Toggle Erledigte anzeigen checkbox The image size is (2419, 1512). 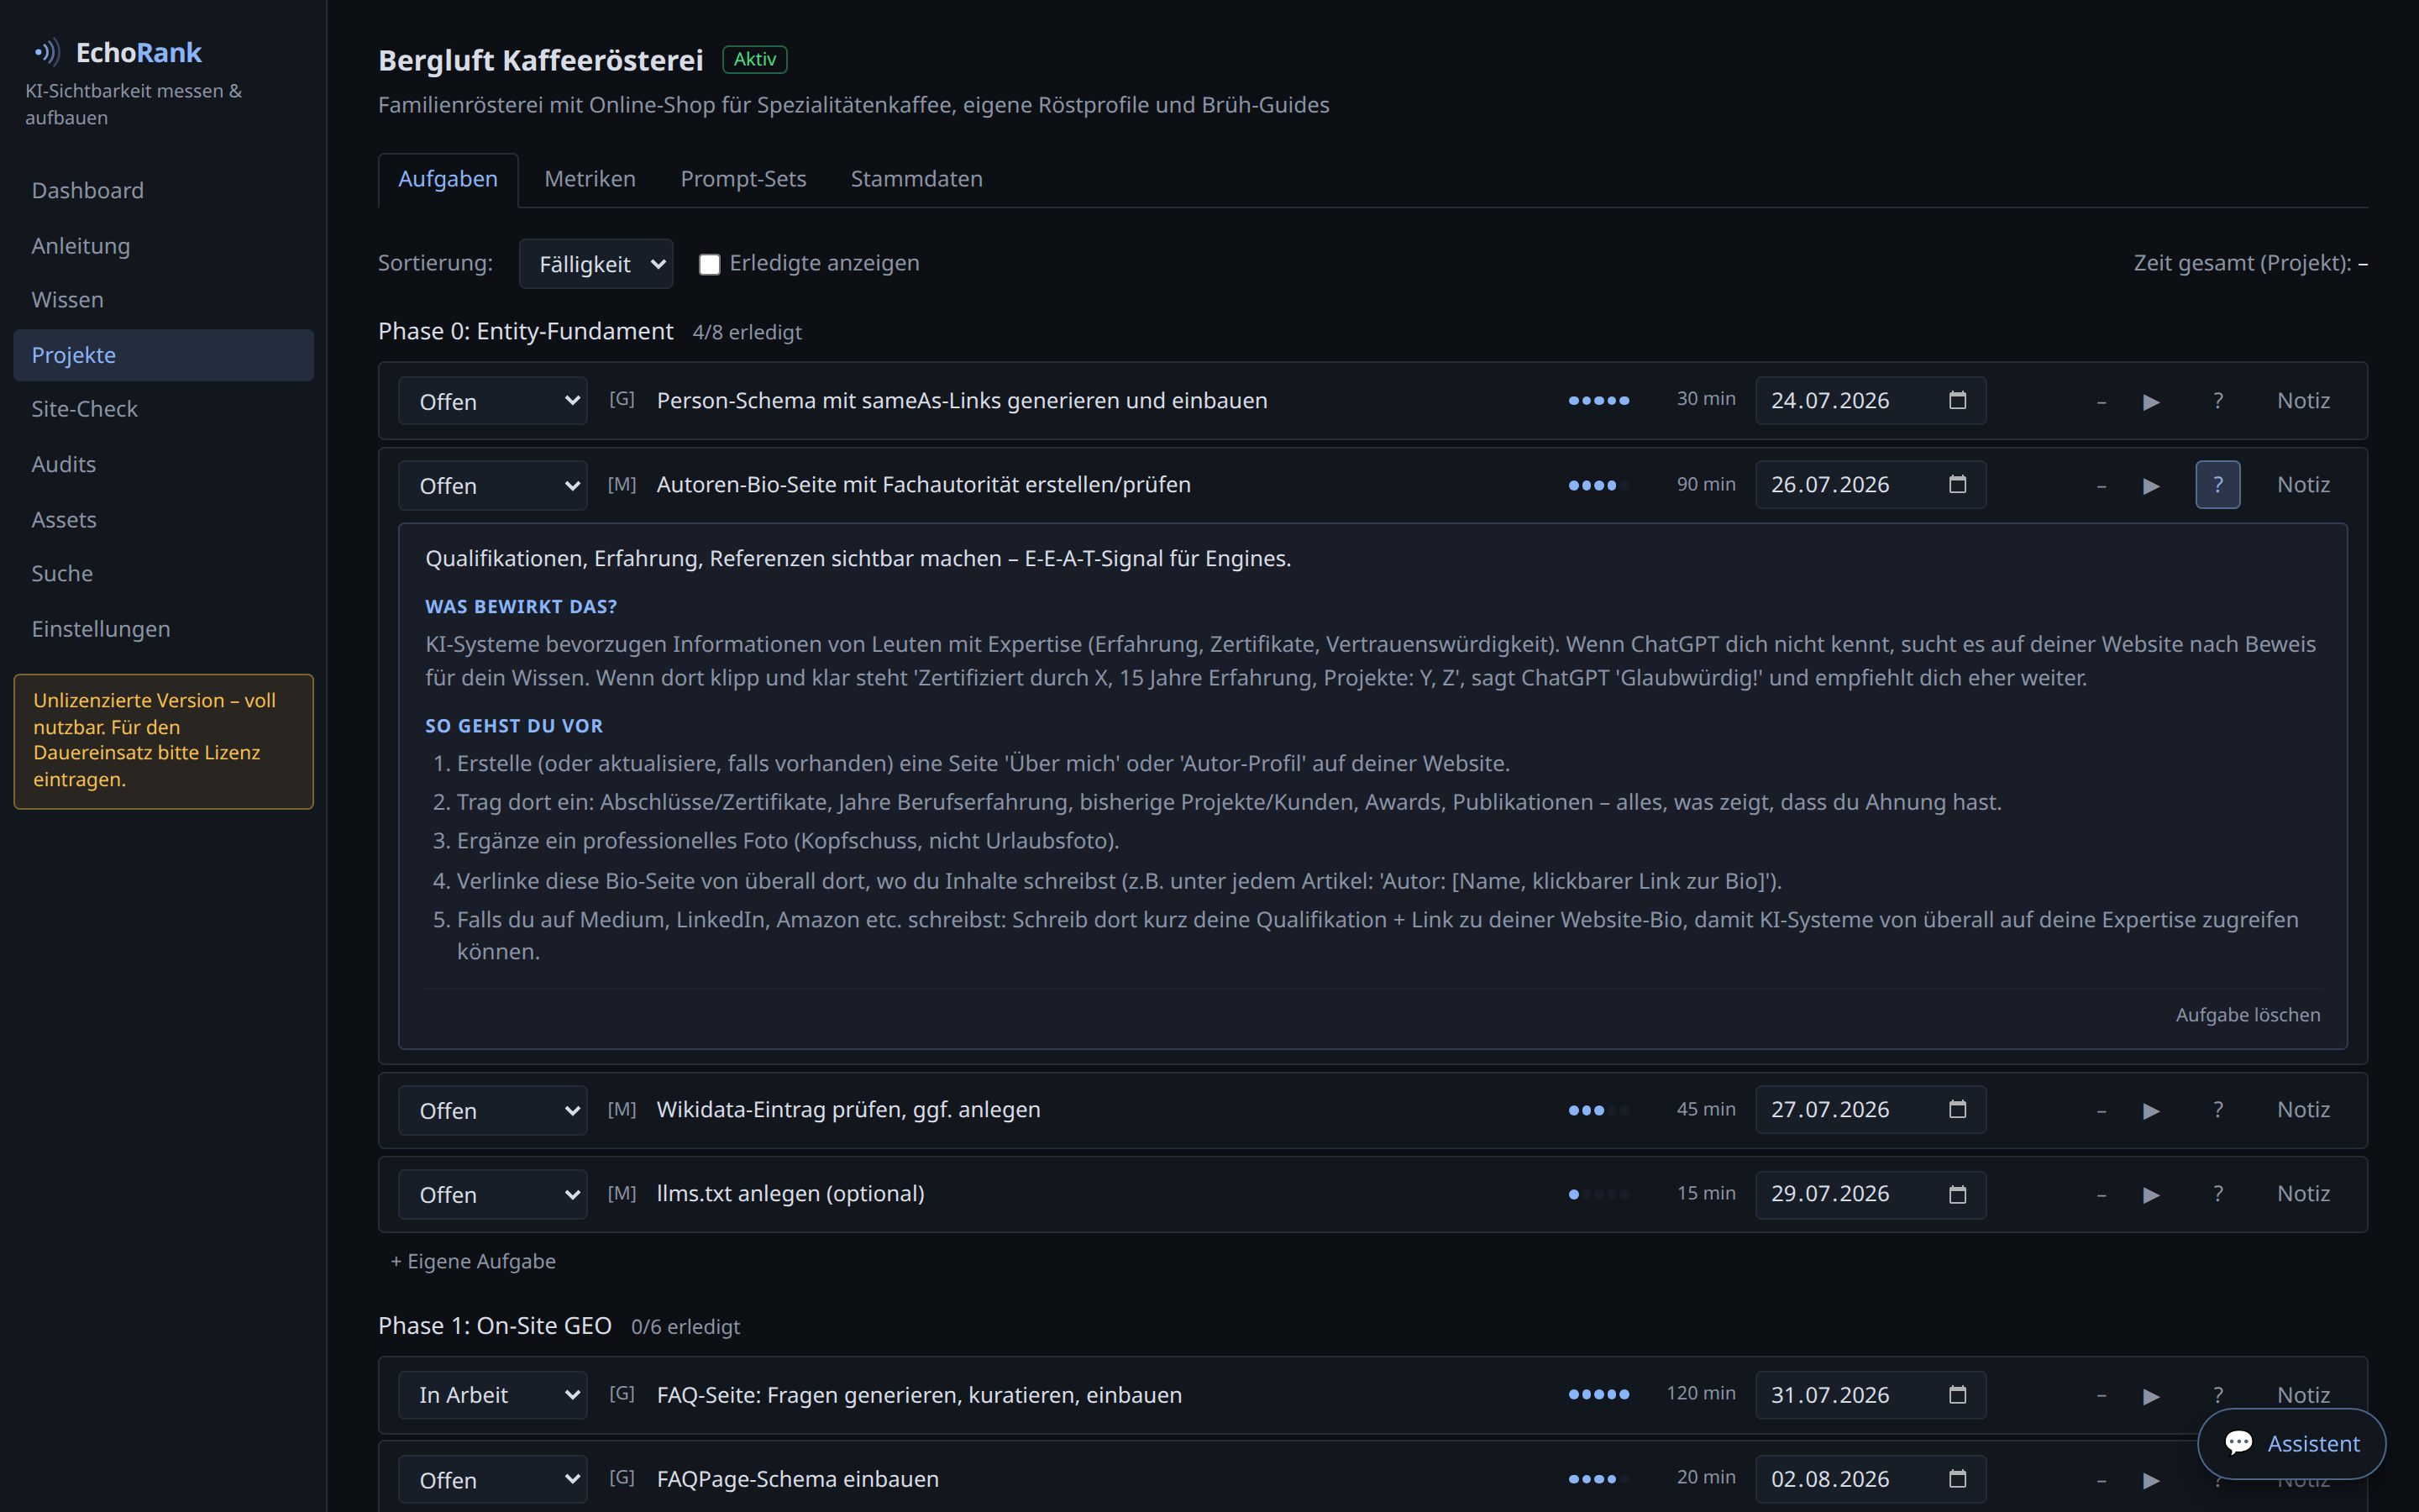(709, 264)
